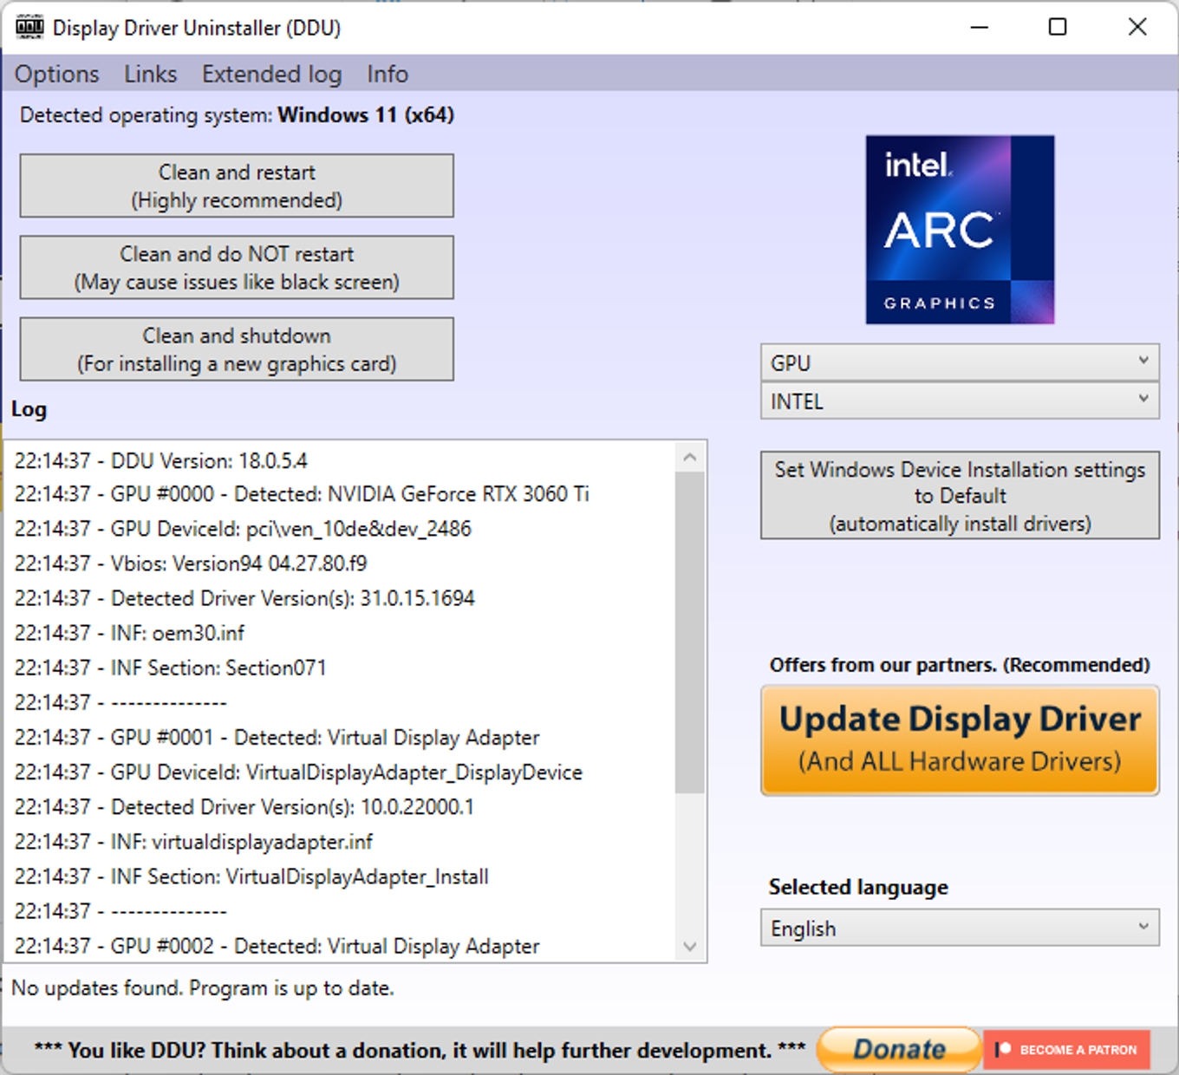Select log line Driver Version 31.0.15.1694

244,598
